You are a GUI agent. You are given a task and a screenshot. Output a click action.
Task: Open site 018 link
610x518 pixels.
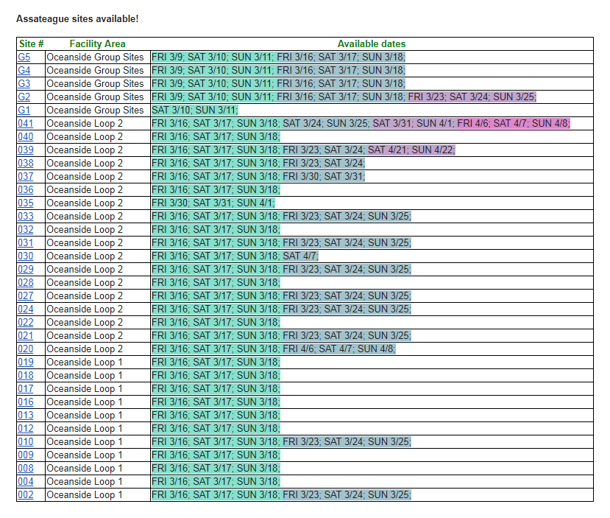(25, 375)
